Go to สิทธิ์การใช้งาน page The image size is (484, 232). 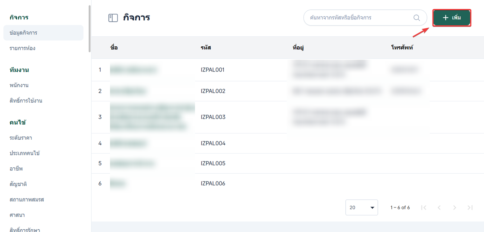(x=26, y=101)
